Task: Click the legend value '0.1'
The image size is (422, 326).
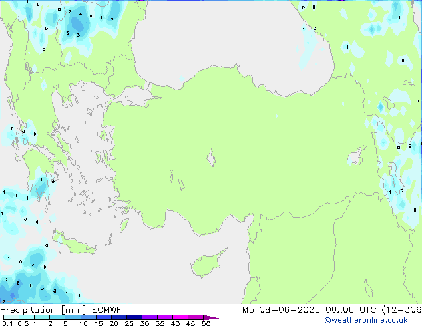Action: [x=7, y=323]
